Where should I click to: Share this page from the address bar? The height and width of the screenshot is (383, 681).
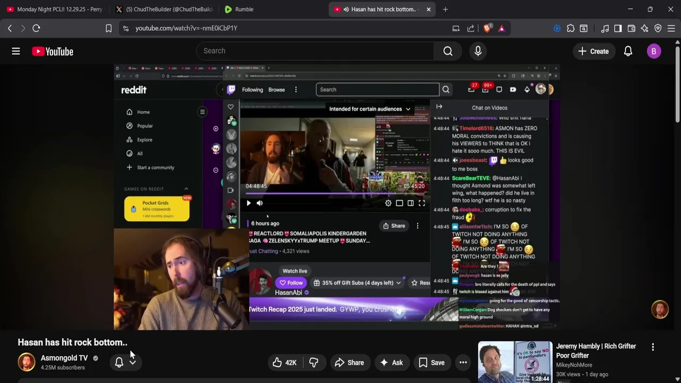[471, 28]
